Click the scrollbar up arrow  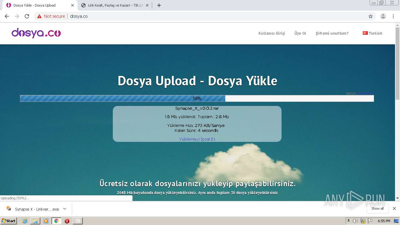[x=397, y=25]
